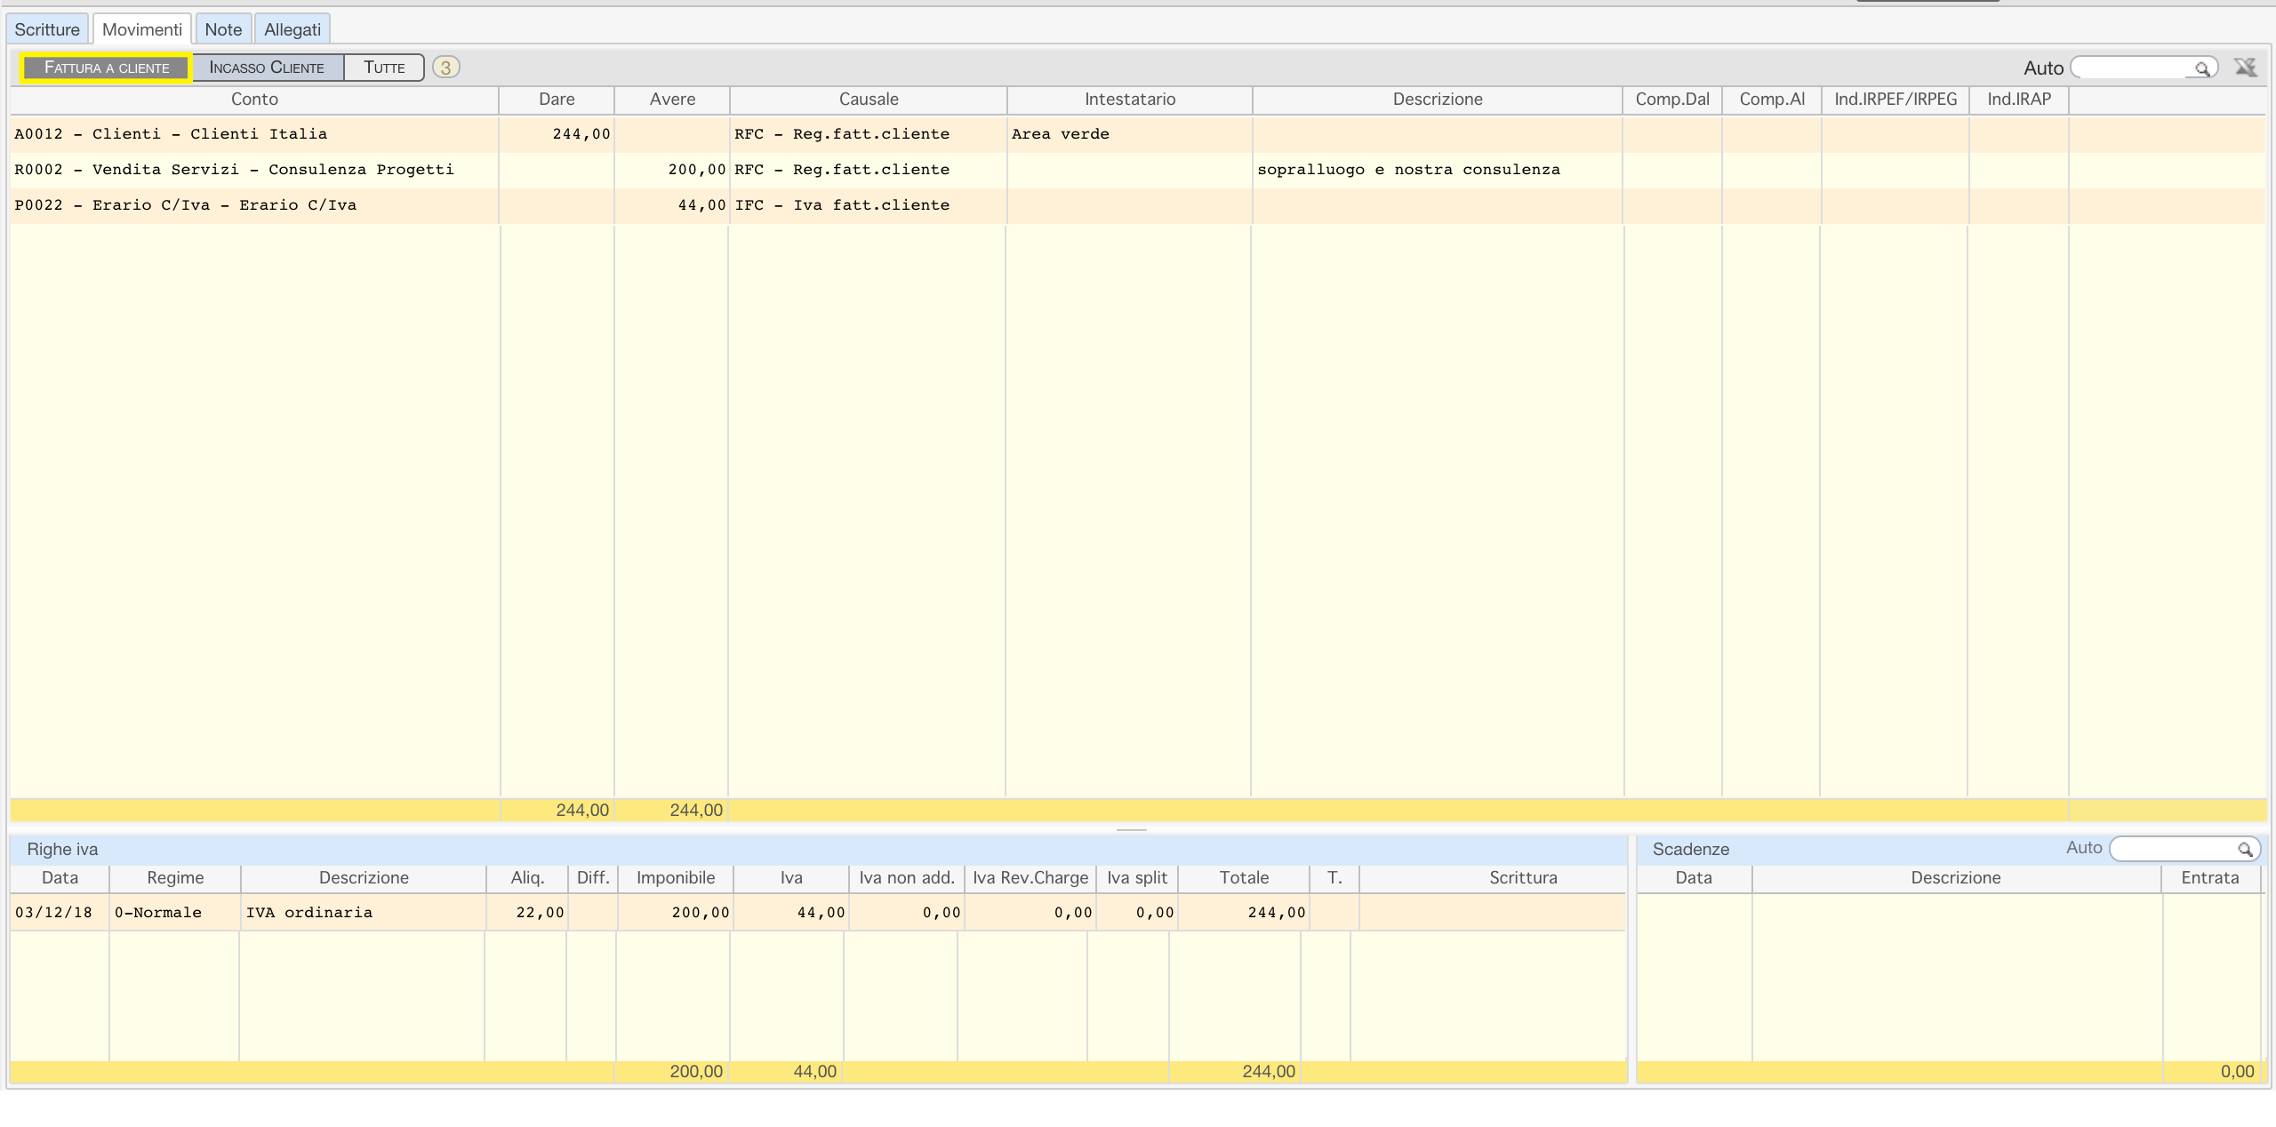
Task: Sort by Dare column header
Action: click(557, 100)
